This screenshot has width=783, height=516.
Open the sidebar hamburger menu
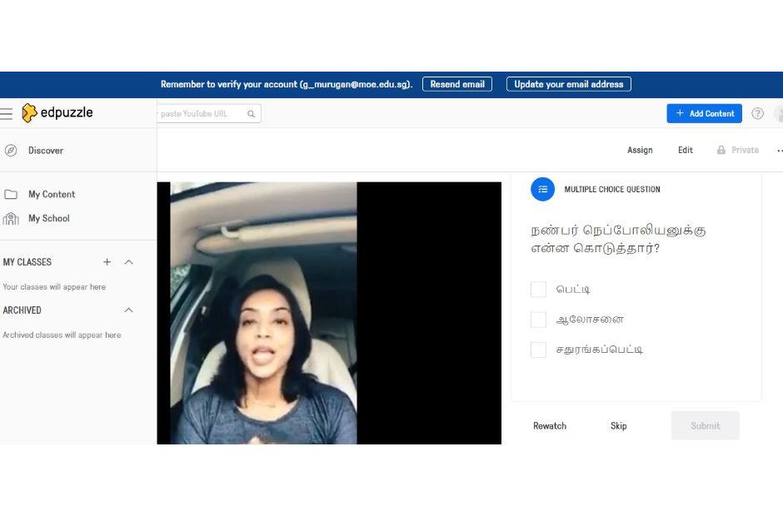(x=7, y=113)
